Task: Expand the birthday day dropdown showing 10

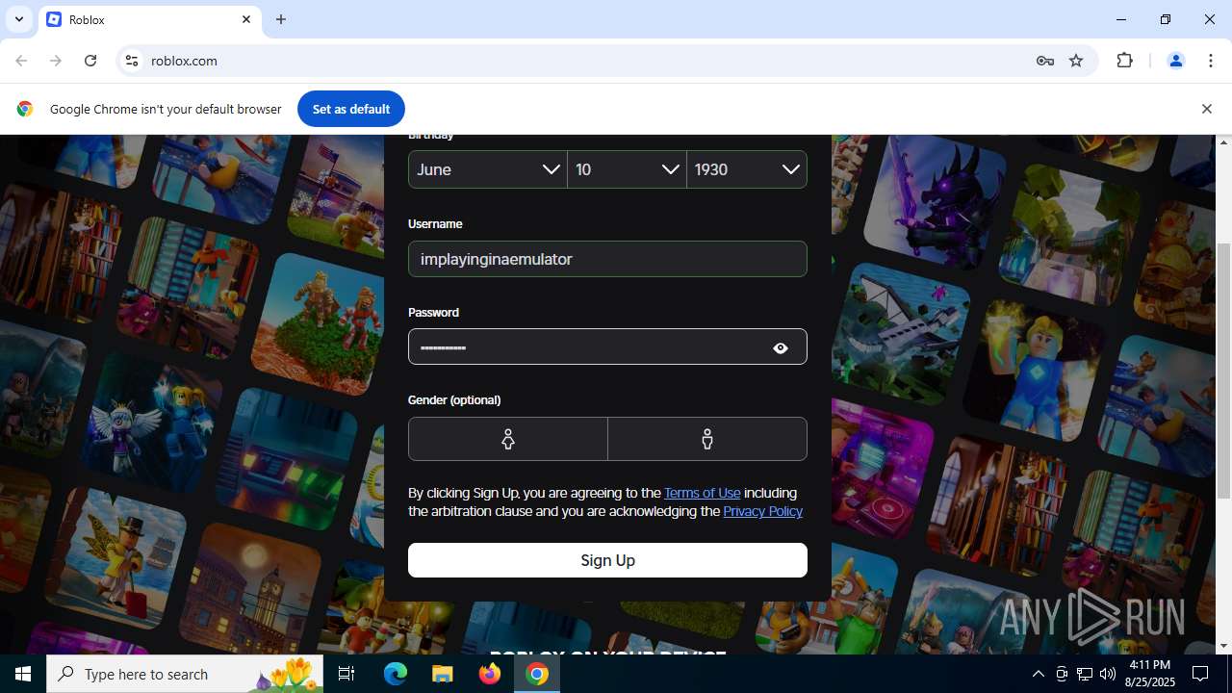Action: (x=627, y=169)
